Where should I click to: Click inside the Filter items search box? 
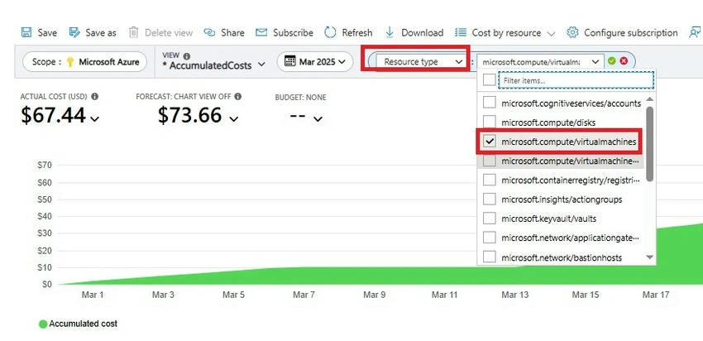pyautogui.click(x=576, y=80)
